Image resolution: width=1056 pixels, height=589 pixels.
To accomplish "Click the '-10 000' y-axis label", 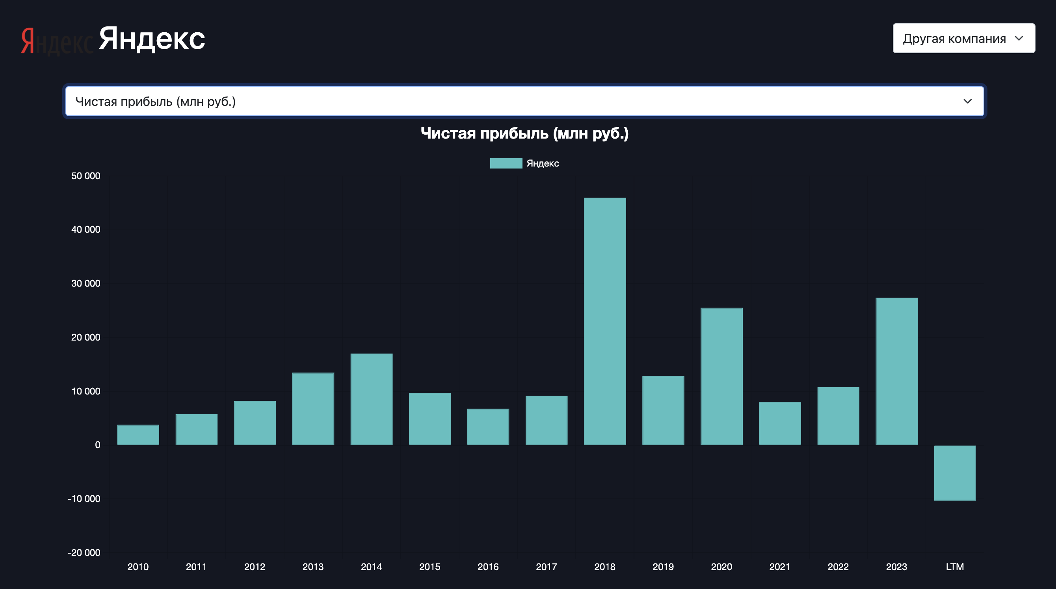I will point(84,499).
